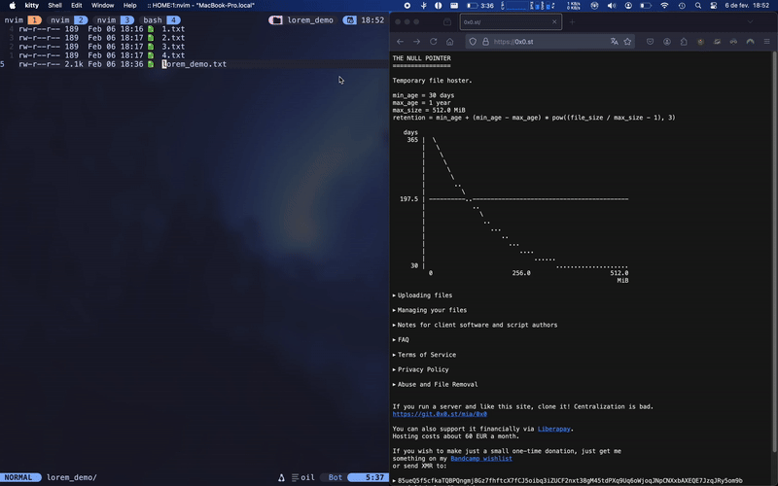The width and height of the screenshot is (778, 486).
Task: Open the Firefox account icon
Action: (x=667, y=42)
